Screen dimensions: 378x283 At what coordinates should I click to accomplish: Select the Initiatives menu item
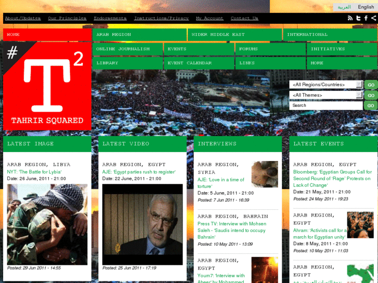click(342, 49)
